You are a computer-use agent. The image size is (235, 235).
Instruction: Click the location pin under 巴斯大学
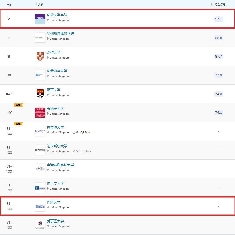[48, 208]
